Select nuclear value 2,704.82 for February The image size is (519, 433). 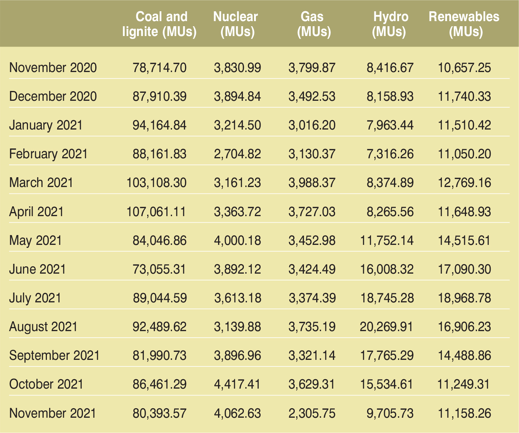coord(237,154)
